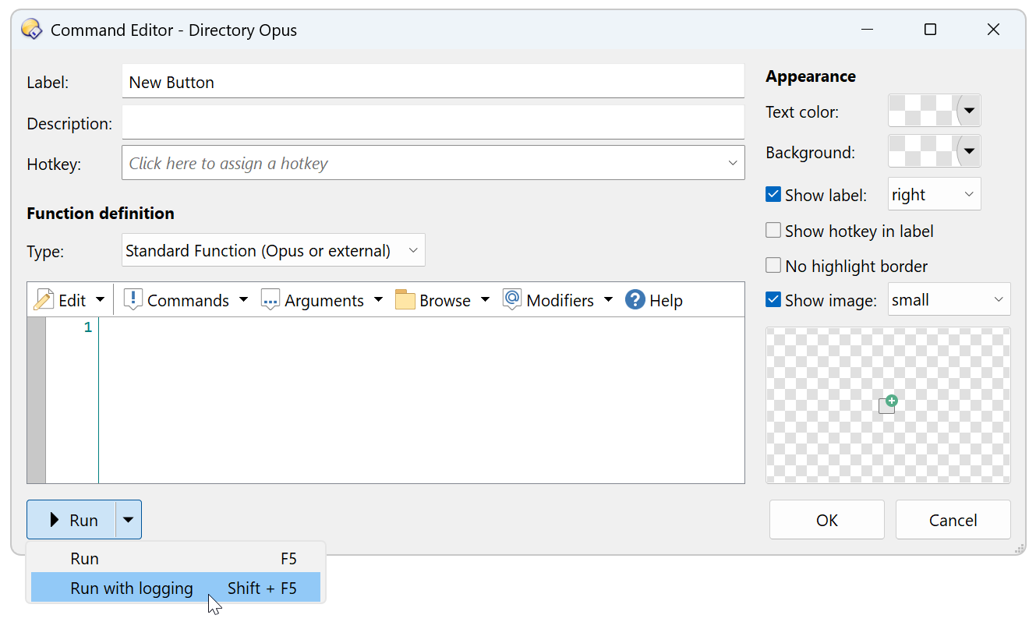Expand the Browse dropdown arrow
The height and width of the screenshot is (622, 1036).
[485, 300]
